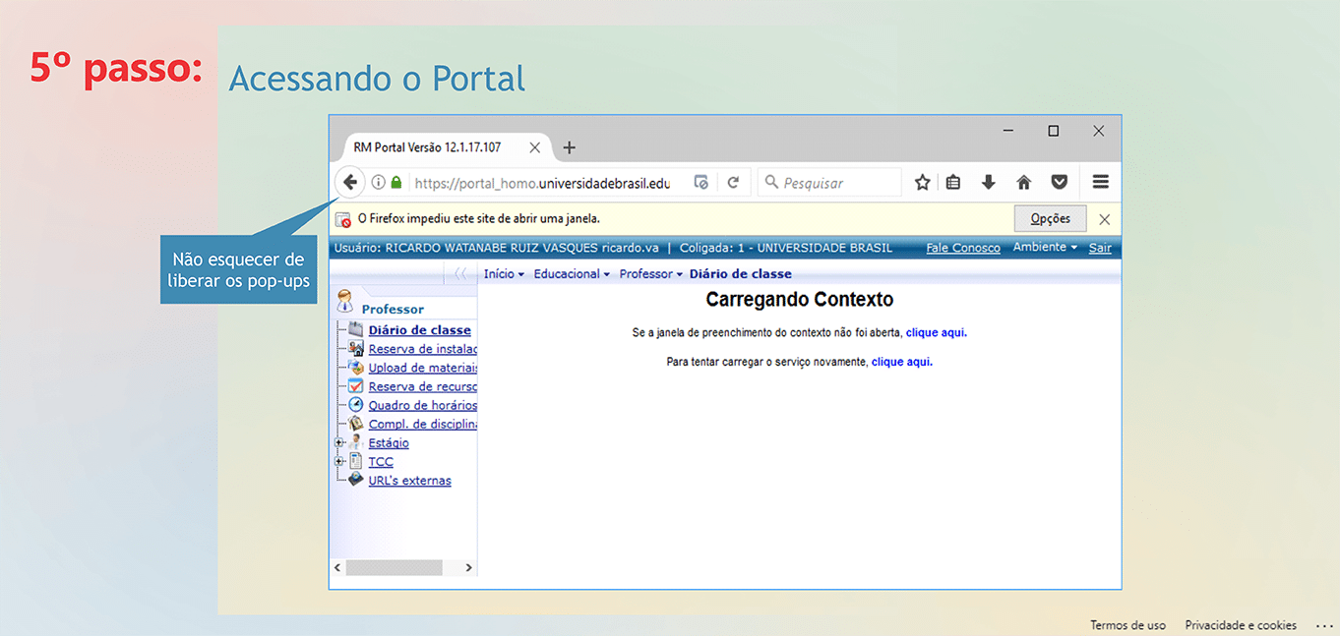1340x636 pixels.
Task: Open the Fale Conosco link
Action: 963,248
